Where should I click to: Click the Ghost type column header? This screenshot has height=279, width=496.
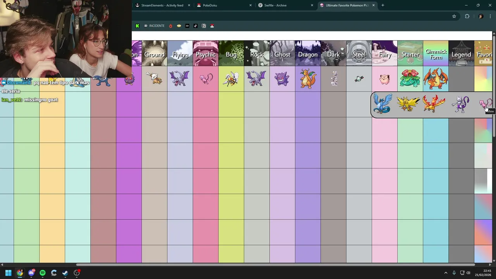[282, 53]
